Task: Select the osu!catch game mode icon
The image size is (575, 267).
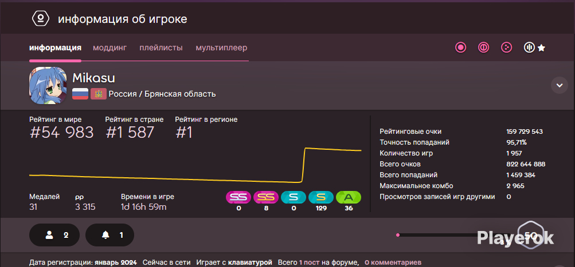Action: [506, 47]
